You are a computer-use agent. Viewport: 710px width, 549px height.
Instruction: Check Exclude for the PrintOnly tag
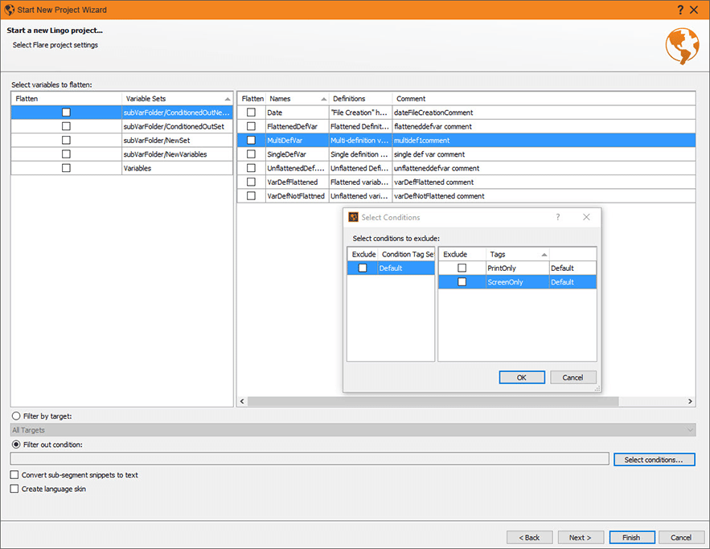(462, 268)
